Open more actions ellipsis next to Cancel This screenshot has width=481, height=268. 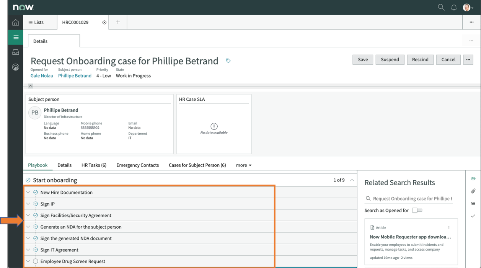(468, 59)
